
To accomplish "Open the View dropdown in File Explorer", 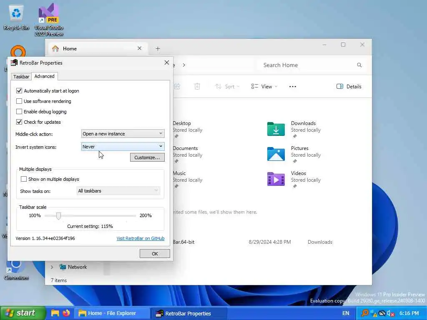I will [x=264, y=87].
